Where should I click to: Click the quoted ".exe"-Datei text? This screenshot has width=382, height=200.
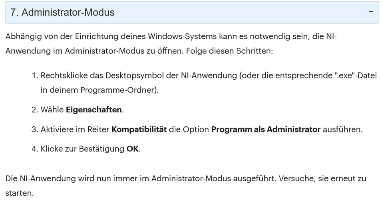point(355,76)
